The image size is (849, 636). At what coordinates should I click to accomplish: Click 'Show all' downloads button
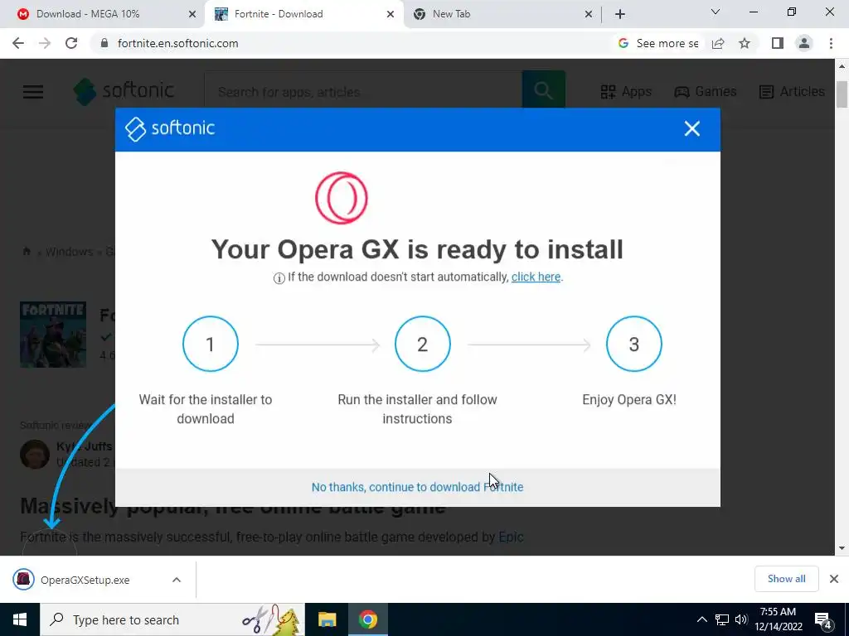point(786,579)
